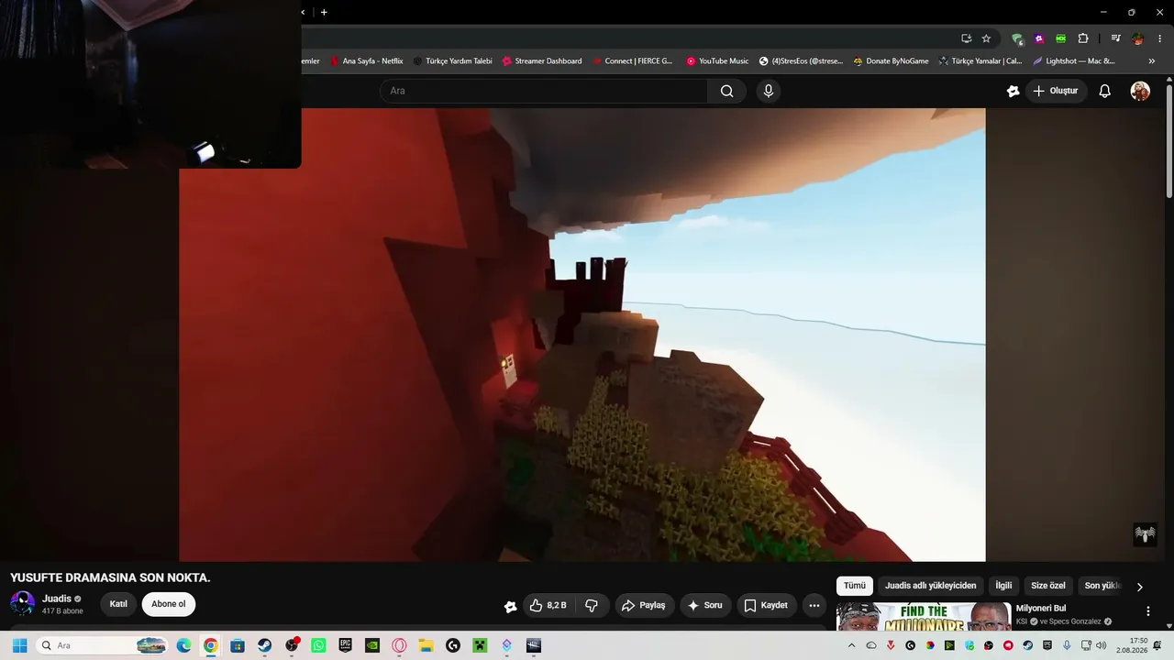Click the speaker volume icon in system tray
The image size is (1174, 660).
point(1102,645)
